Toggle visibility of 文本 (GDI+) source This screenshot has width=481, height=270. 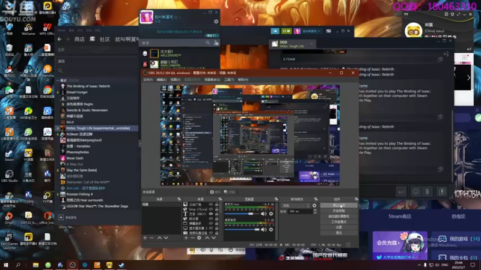coord(211,214)
